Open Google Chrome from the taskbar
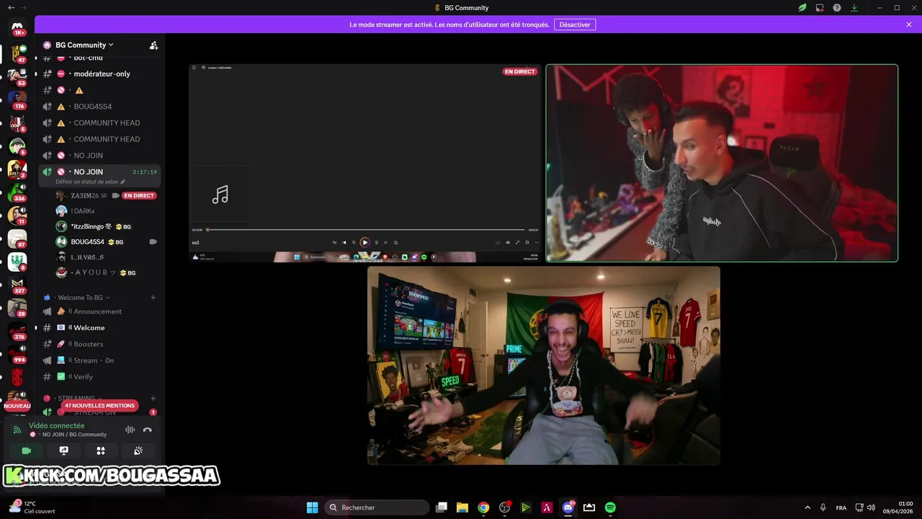 click(483, 507)
